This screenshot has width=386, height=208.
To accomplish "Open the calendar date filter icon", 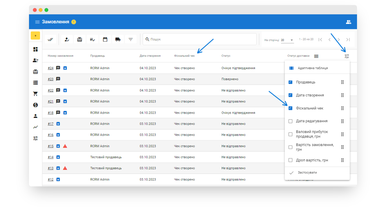I will click(105, 39).
